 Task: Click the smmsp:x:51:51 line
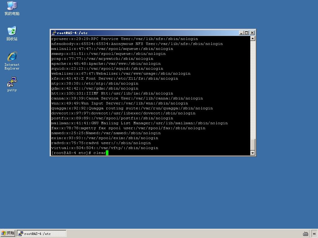(108, 54)
